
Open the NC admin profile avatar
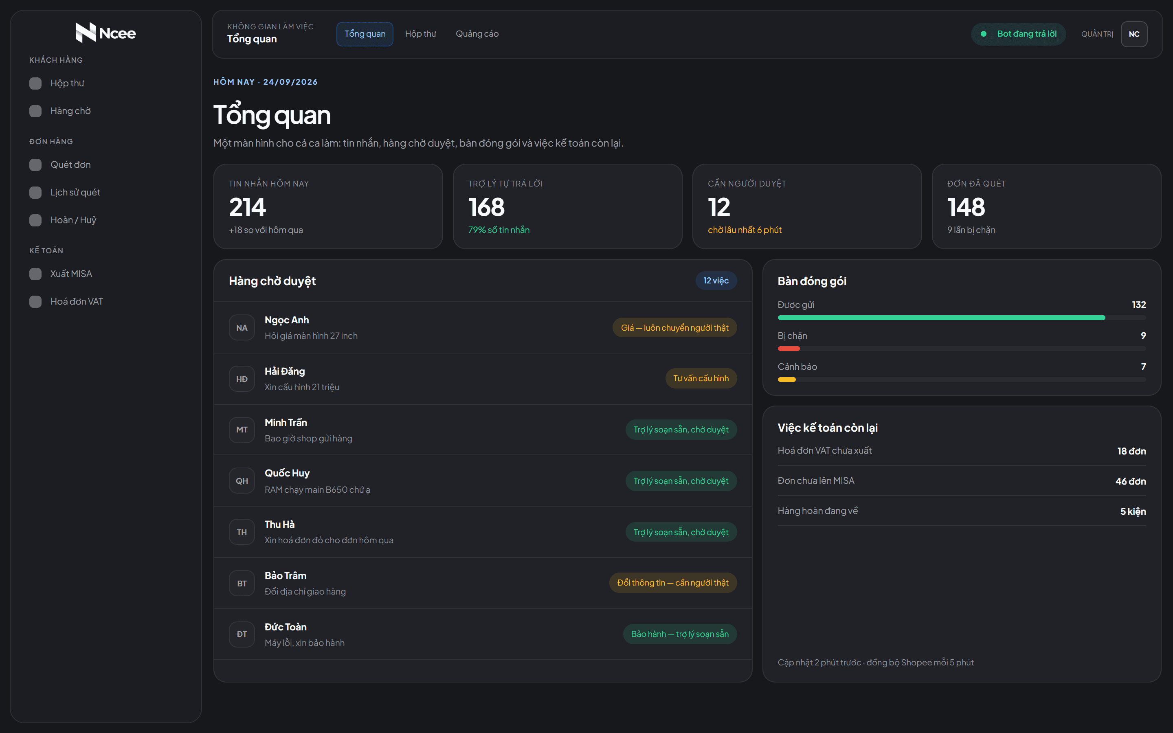coord(1134,34)
